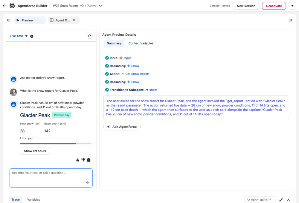Switch to the Context Variables tab

pos(141,43)
